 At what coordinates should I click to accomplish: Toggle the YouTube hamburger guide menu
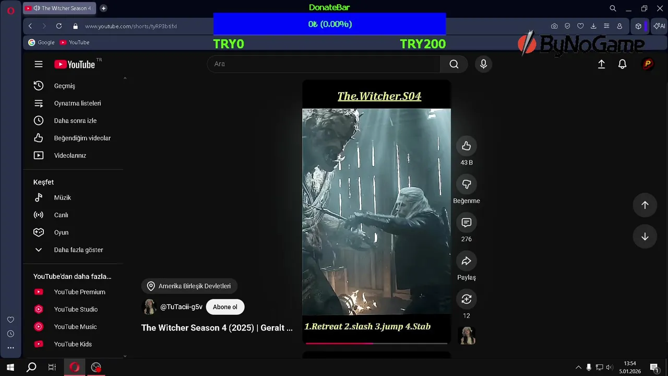point(39,64)
